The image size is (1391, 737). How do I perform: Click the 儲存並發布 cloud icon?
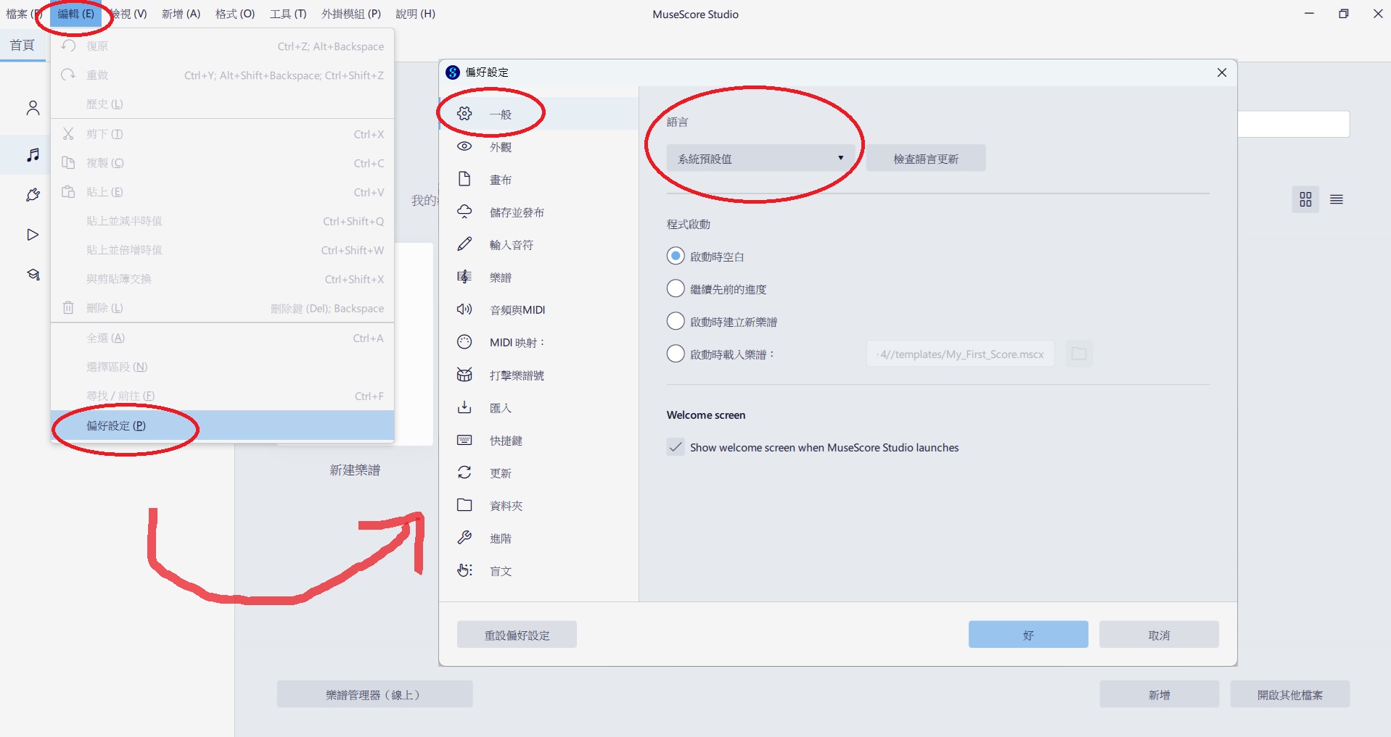(x=464, y=212)
